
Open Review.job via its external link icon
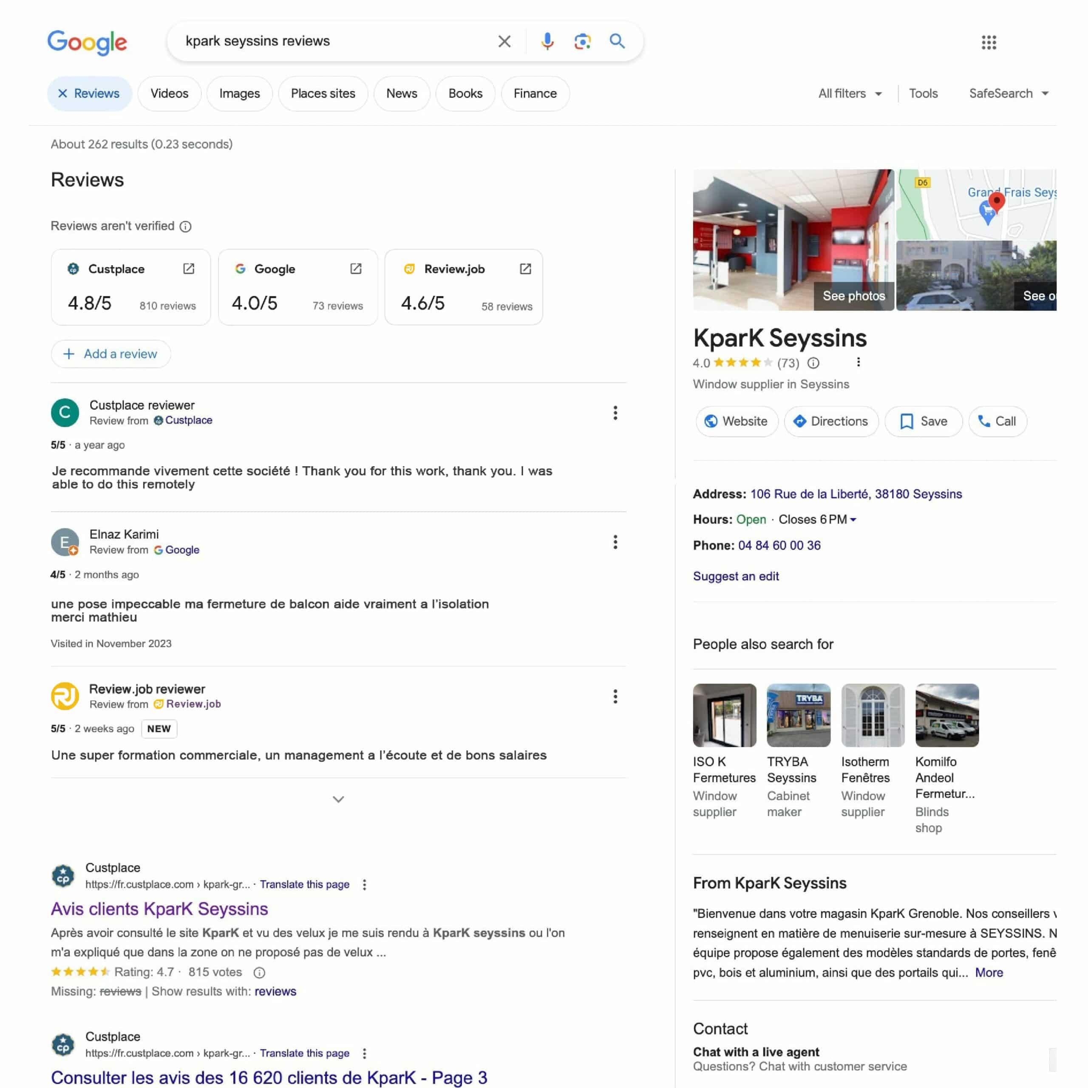pyautogui.click(x=525, y=269)
